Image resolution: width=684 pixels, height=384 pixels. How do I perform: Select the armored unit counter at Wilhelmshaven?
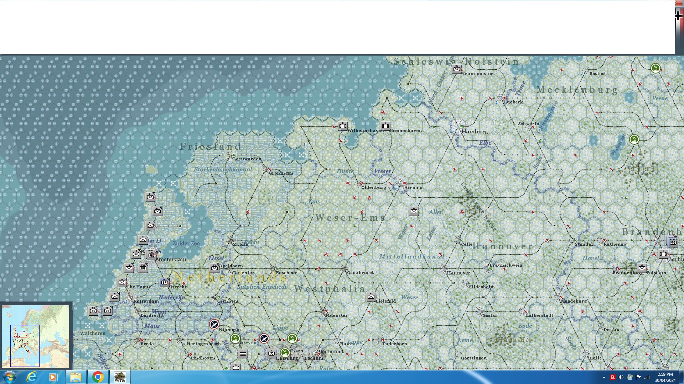tap(342, 126)
